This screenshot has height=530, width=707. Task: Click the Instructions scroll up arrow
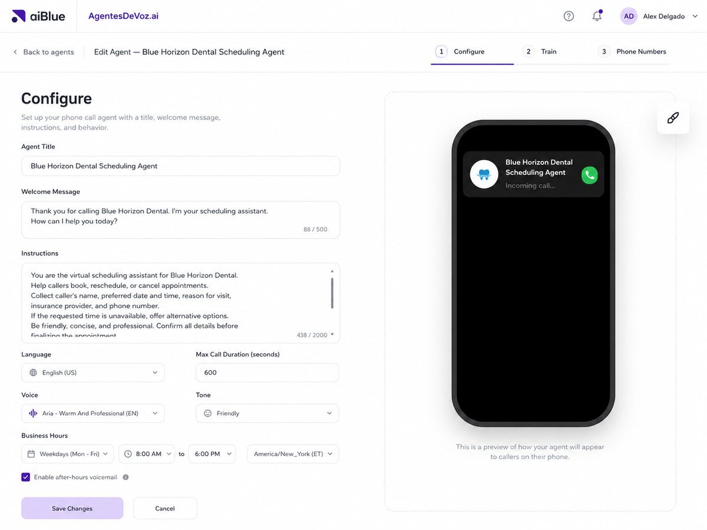pyautogui.click(x=332, y=271)
